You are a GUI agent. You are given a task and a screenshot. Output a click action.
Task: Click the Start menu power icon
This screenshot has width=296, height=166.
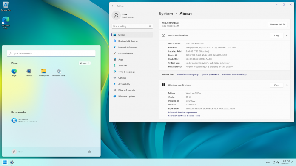pos(89,152)
